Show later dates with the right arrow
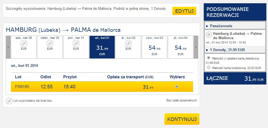The width and height of the screenshot is (268, 128). click(x=196, y=47)
